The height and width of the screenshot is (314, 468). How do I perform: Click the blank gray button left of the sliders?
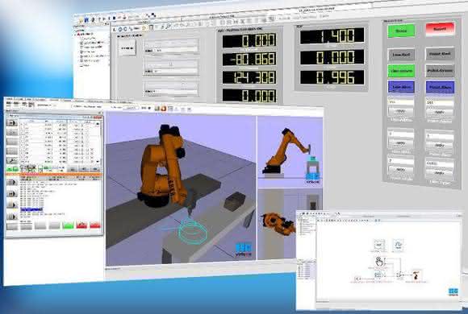(x=127, y=47)
